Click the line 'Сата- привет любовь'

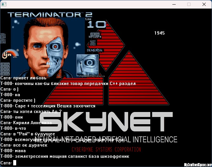[23, 78]
